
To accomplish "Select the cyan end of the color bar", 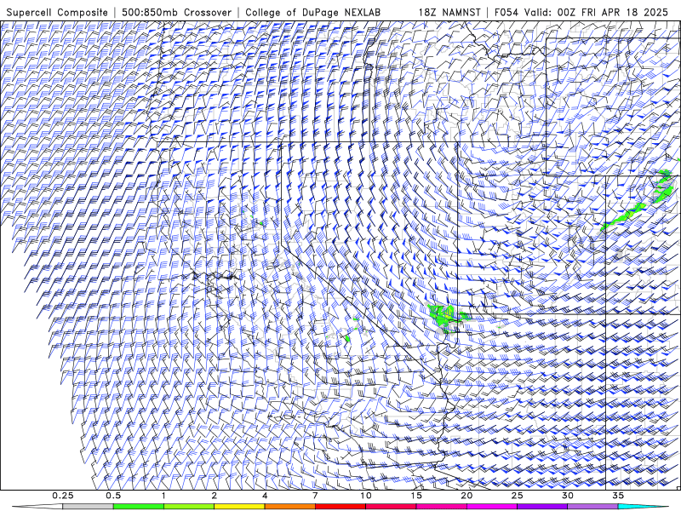I will [643, 507].
